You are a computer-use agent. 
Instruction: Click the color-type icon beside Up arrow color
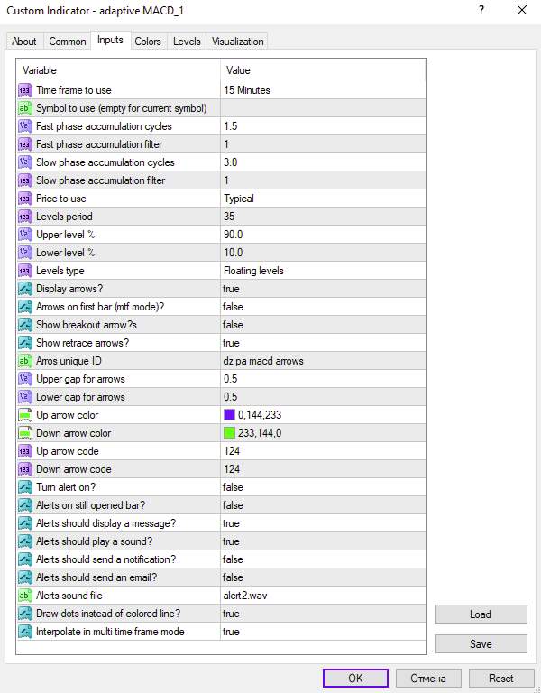click(24, 415)
